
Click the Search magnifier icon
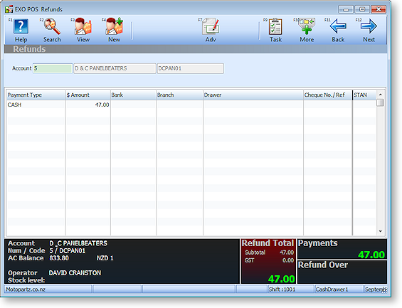pos(52,26)
